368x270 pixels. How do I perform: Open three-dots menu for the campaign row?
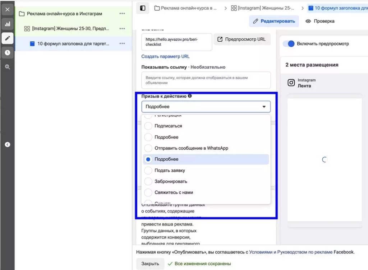tap(122, 14)
